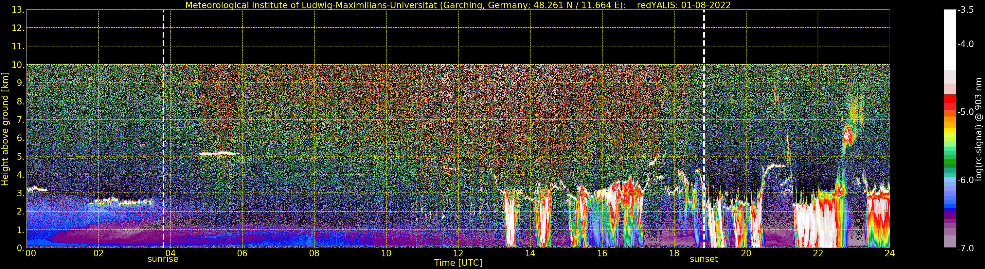Click the sunrise dashed line marker
985x269 pixels.
pyautogui.click(x=163, y=129)
